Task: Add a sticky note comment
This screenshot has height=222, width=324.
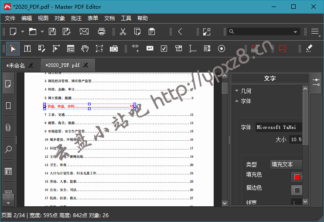Action: pyautogui.click(x=283, y=49)
